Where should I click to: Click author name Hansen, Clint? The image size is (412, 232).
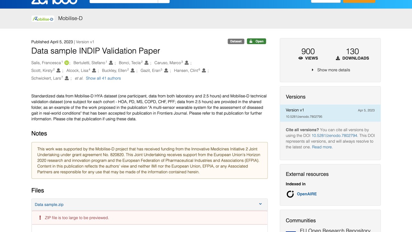(186, 71)
